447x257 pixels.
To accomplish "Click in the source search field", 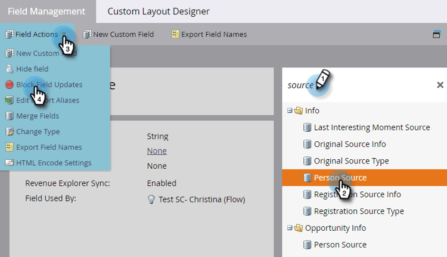I will pos(358,85).
